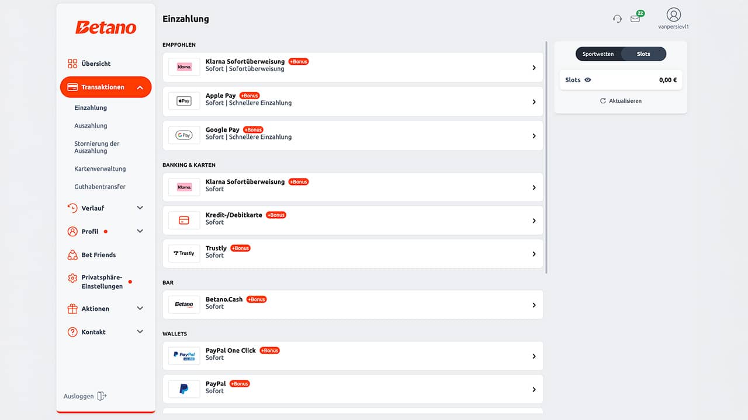Choose Kredit-/Debitkarte payment method
This screenshot has height=420, width=748.
(353, 220)
